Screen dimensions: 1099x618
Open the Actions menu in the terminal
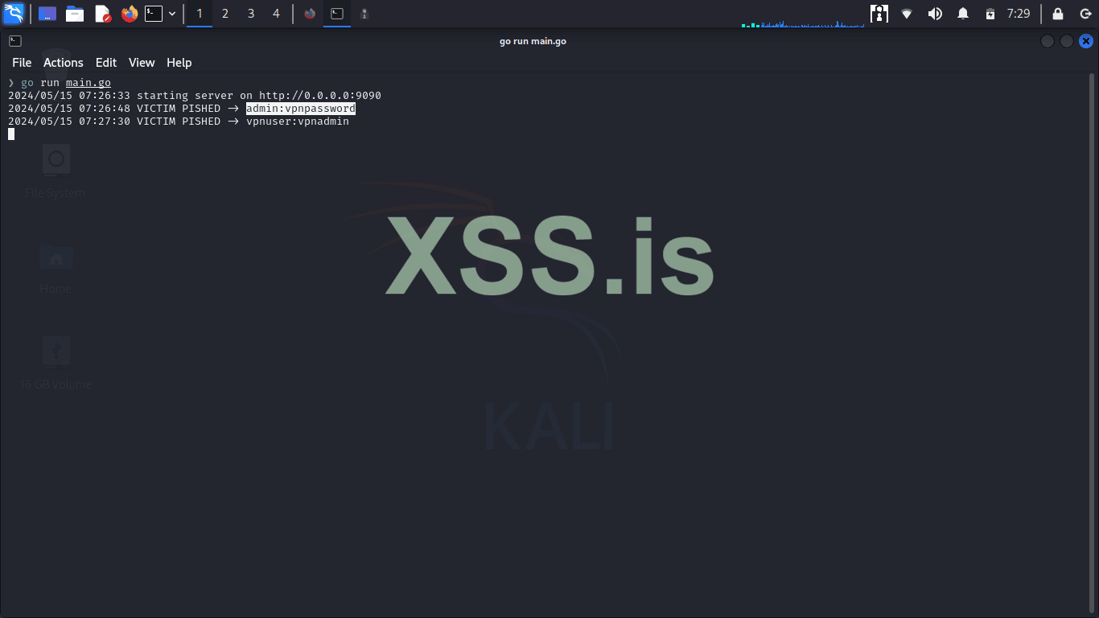coord(64,63)
